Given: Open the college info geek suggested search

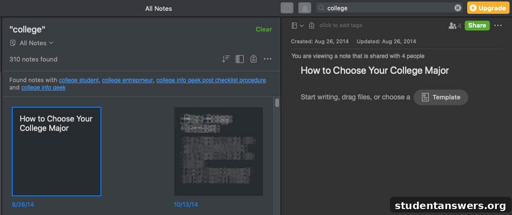Looking at the screenshot, I should [43, 88].
